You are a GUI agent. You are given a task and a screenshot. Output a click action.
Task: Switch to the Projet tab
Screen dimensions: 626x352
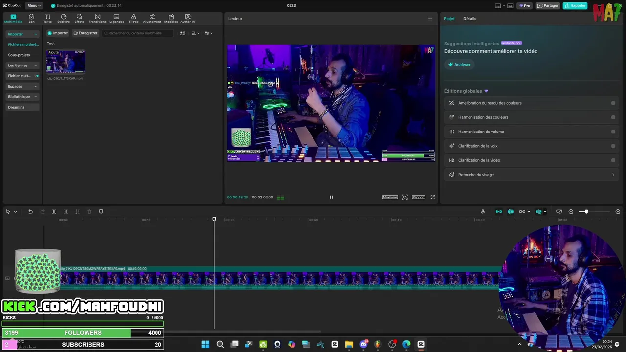[449, 19]
